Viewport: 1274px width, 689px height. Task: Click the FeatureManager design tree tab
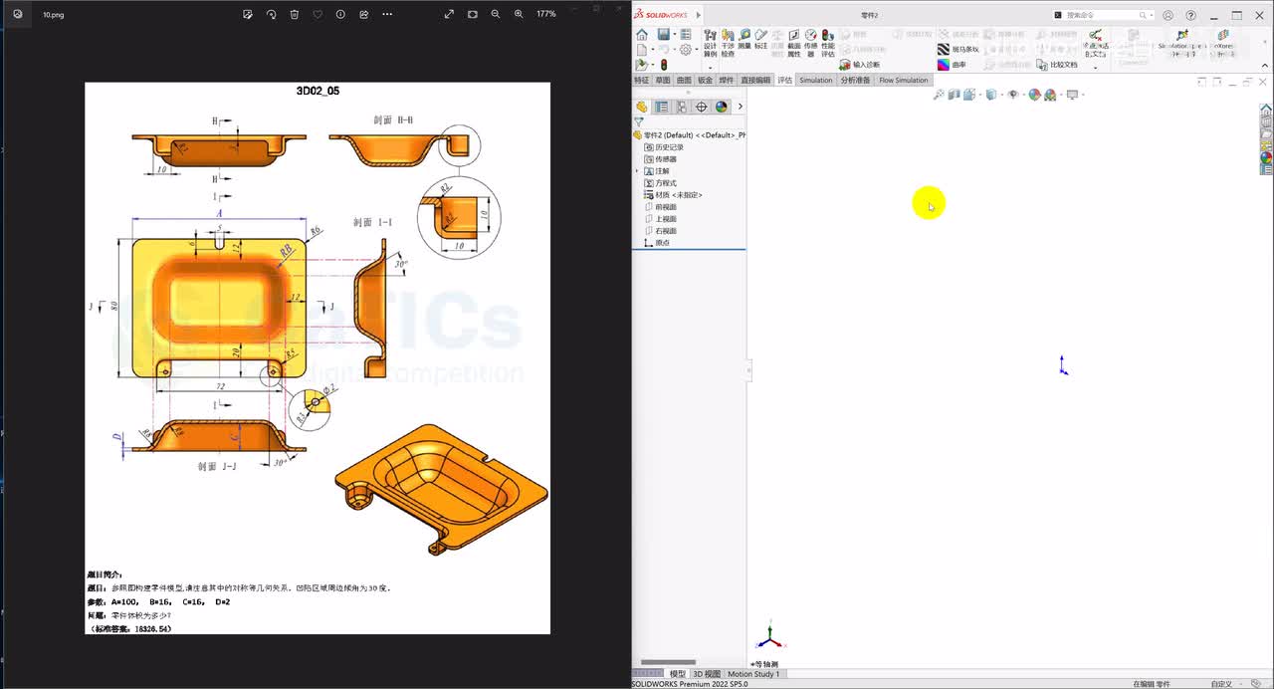[x=642, y=107]
